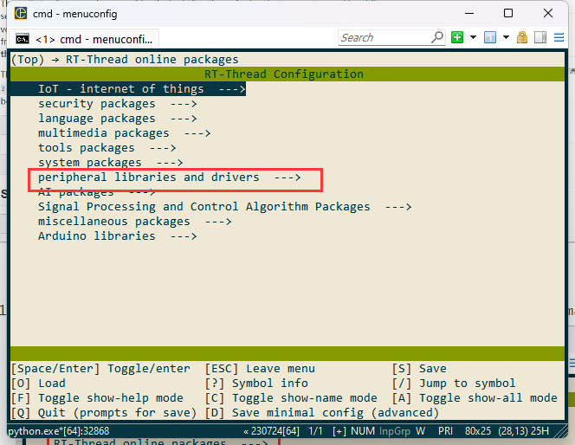575x445 pixels.
Task: Click [Space/Enter] Toggle/enter hint
Action: point(100,369)
